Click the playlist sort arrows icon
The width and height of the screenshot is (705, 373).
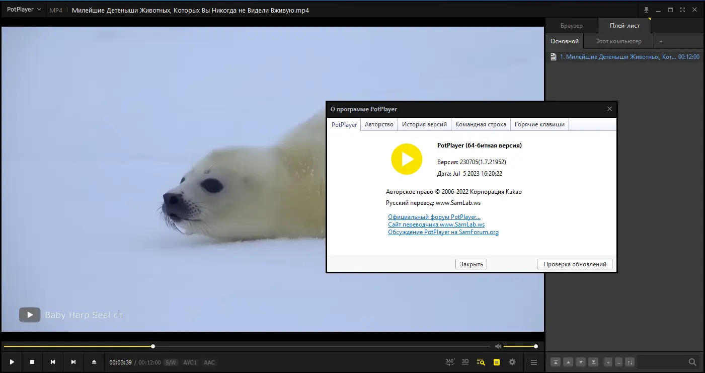point(630,362)
